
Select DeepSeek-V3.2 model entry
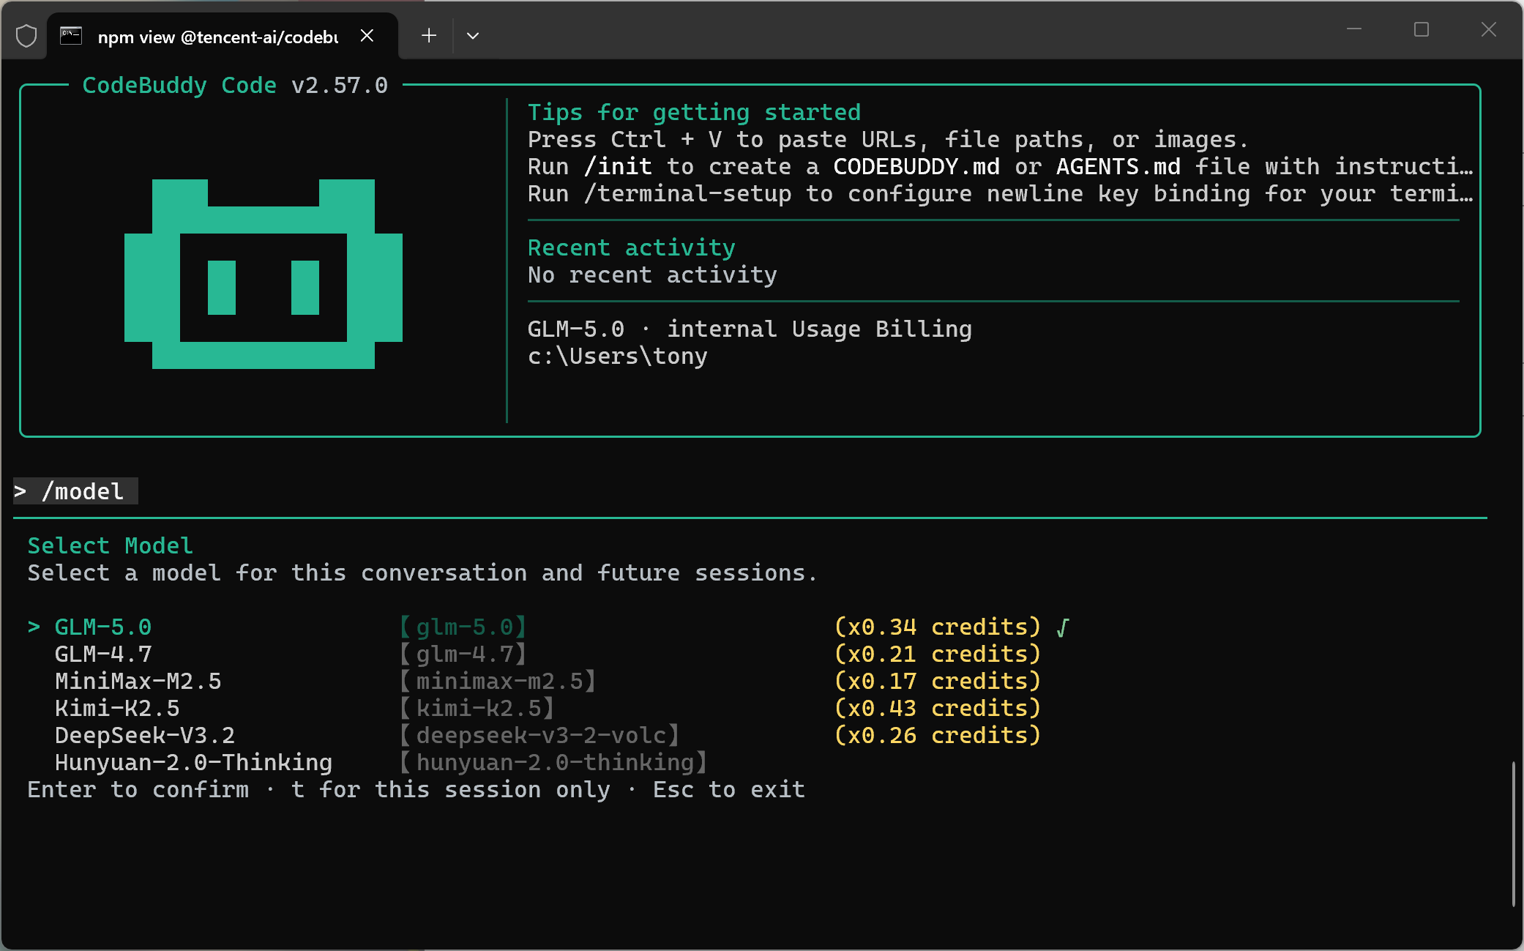coord(145,736)
